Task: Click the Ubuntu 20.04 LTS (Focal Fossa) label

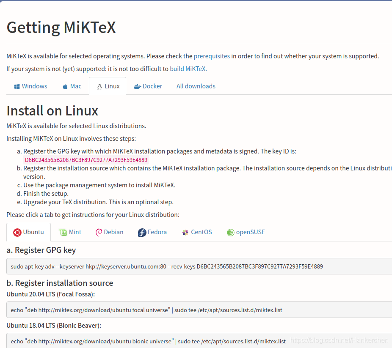Action: click(51, 294)
